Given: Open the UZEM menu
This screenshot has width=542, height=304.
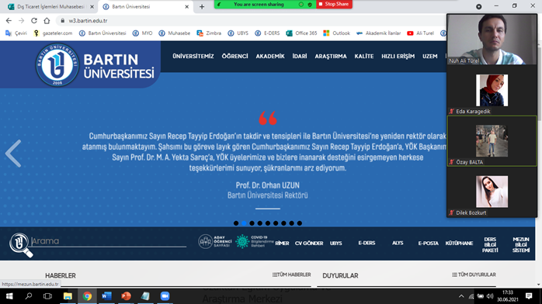Looking at the screenshot, I should [x=430, y=57].
